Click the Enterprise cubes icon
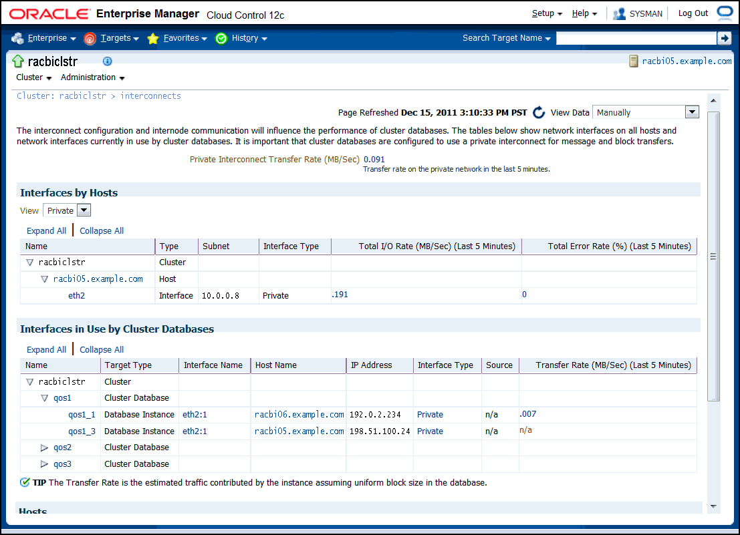 click(17, 39)
